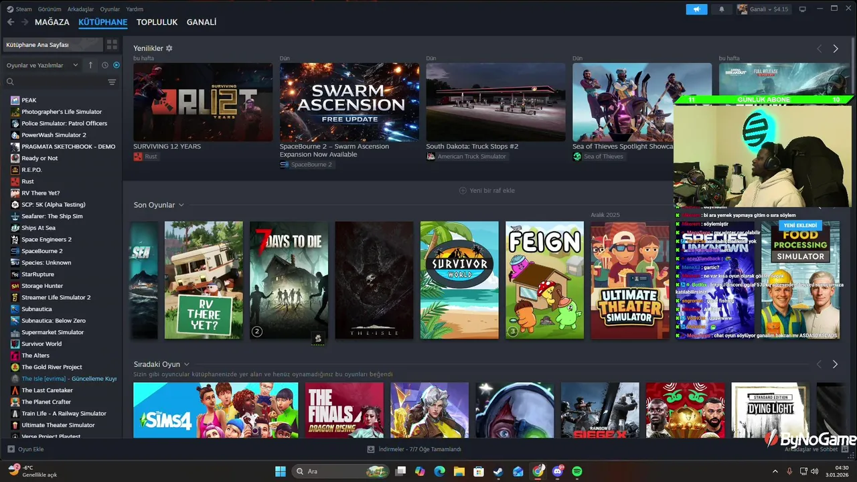857x482 pixels.
Task: Toggle recent activity clock filter icon
Action: coord(105,65)
